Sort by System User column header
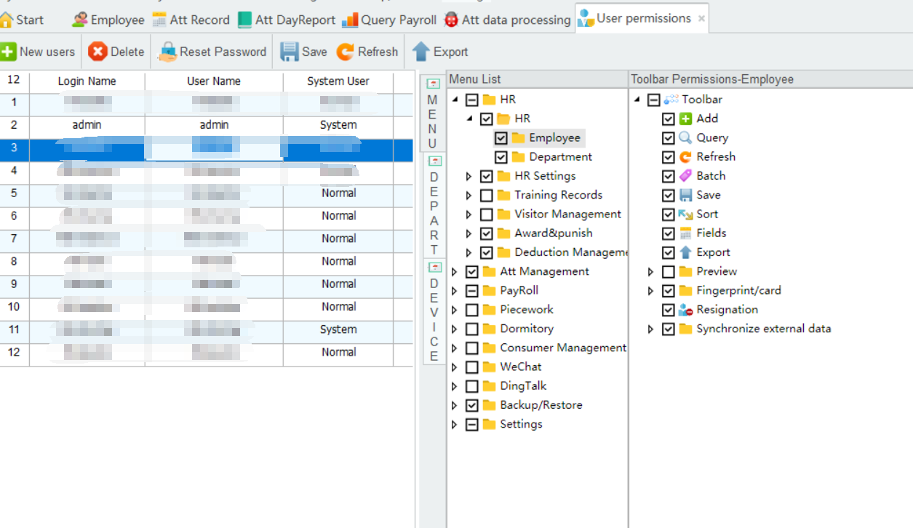The height and width of the screenshot is (528, 913). [x=338, y=81]
